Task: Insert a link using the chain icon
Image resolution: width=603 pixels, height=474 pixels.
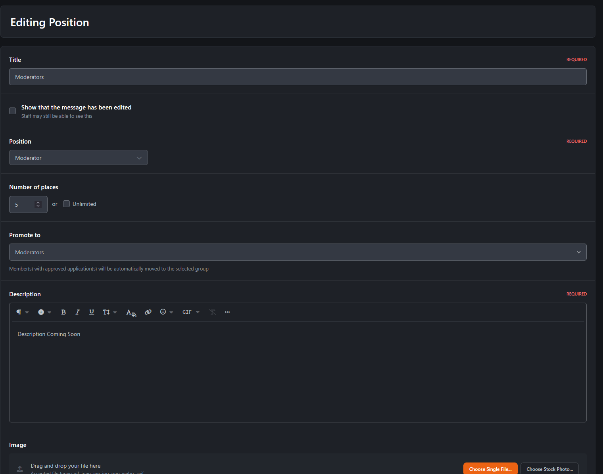Action: [x=148, y=312]
